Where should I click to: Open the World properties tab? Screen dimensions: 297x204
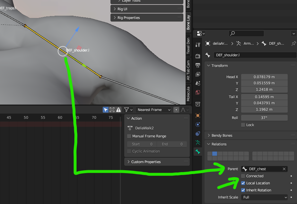click(198, 92)
